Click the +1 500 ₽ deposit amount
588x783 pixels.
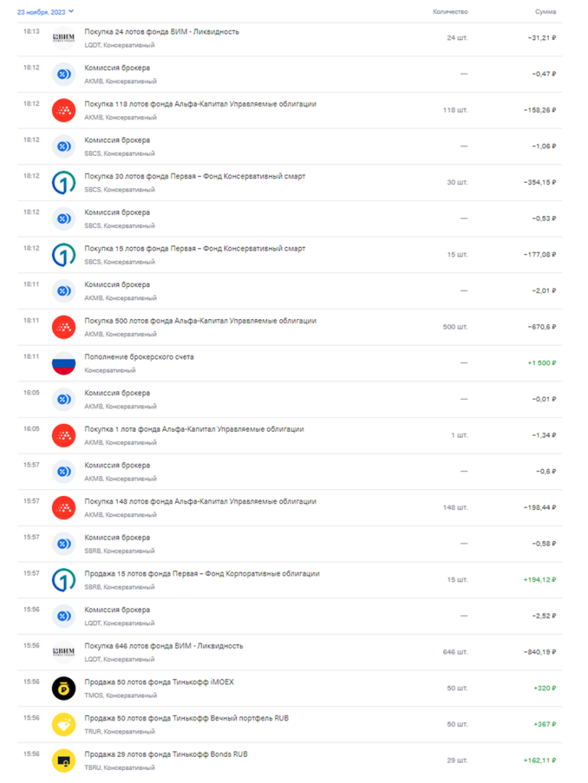coord(540,362)
